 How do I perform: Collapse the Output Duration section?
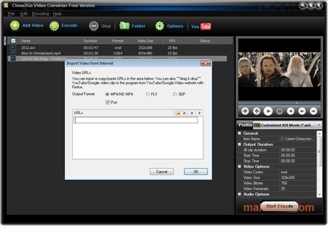coord(240,144)
